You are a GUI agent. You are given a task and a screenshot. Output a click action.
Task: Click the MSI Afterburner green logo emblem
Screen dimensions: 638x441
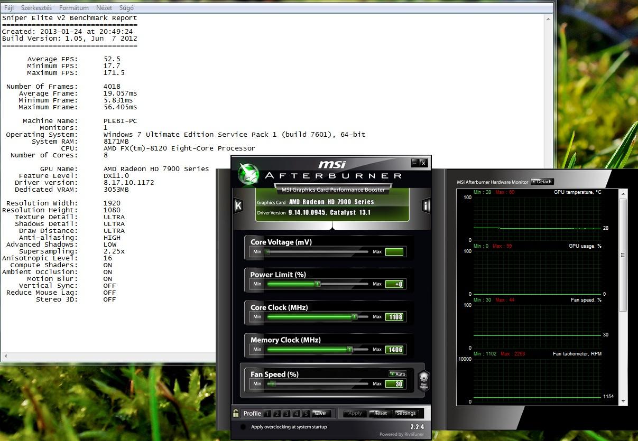(x=248, y=174)
